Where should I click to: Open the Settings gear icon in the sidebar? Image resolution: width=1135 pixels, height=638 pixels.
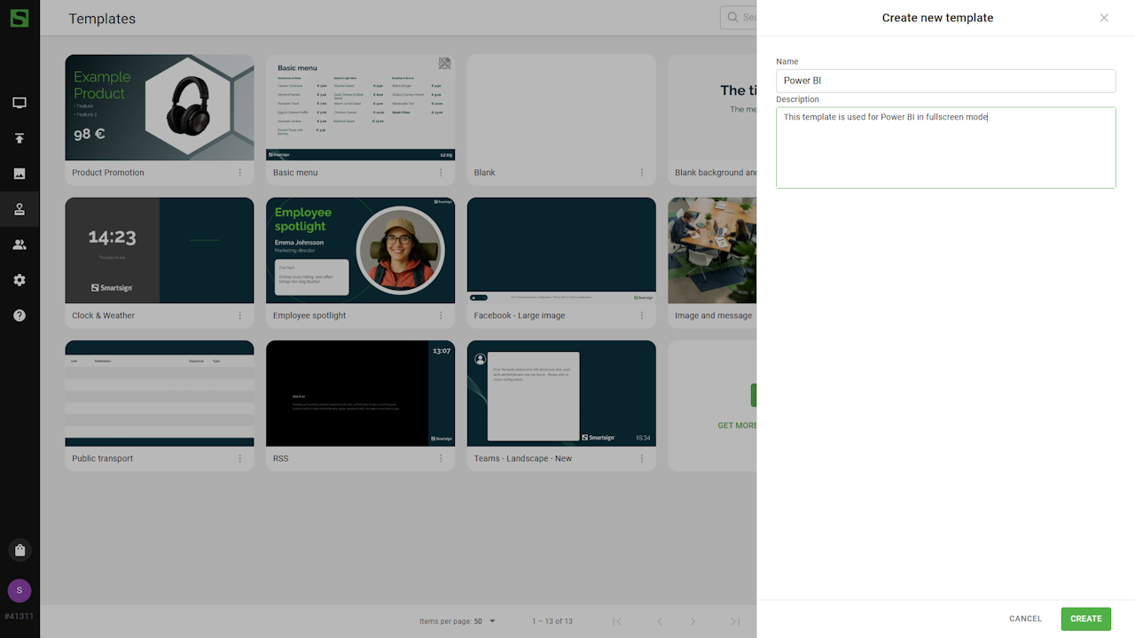pos(20,280)
